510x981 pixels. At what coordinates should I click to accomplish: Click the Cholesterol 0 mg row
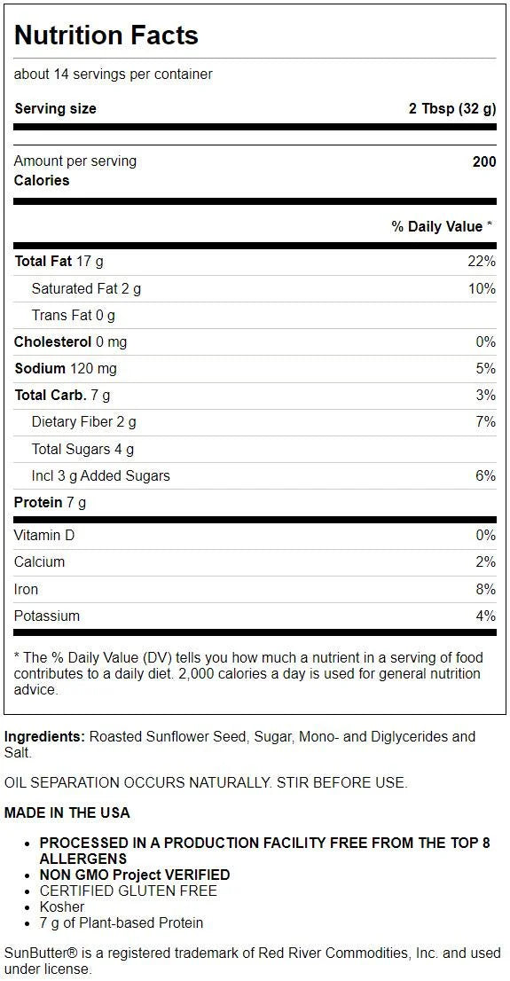coord(255,342)
